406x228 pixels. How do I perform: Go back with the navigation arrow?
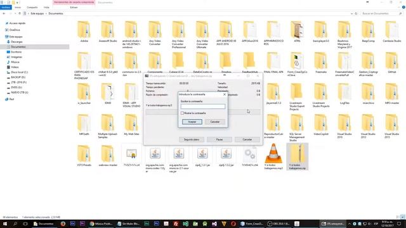[4, 13]
